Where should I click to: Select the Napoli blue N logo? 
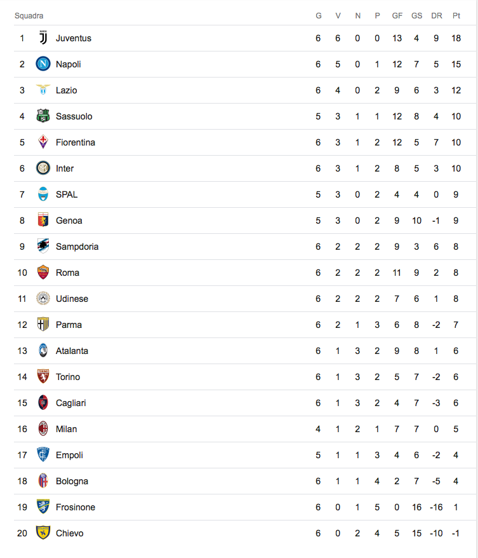pyautogui.click(x=43, y=64)
